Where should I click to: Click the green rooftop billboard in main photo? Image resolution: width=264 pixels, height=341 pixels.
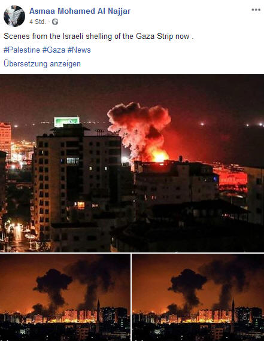tap(67, 121)
